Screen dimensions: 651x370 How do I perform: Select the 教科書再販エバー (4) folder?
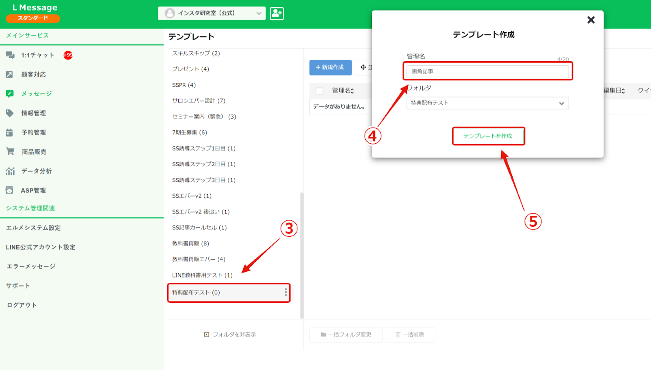pyautogui.click(x=199, y=259)
